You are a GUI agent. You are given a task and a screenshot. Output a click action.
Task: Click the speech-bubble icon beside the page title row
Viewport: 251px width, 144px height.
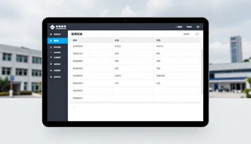coord(197,34)
